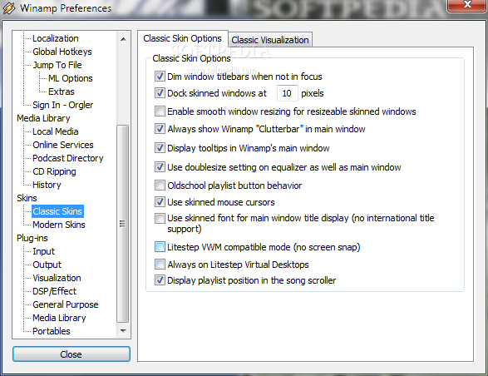488x376 pixels.
Task: Uncheck Display playlist position in song scroller
Action: point(160,280)
